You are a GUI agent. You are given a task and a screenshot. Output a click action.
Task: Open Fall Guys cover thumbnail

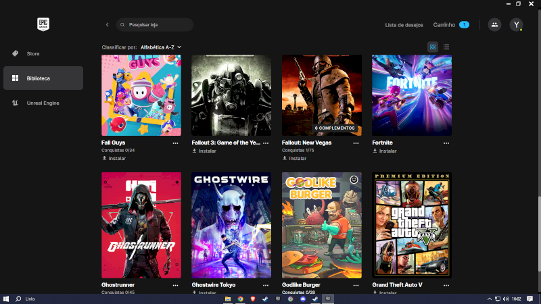click(141, 95)
